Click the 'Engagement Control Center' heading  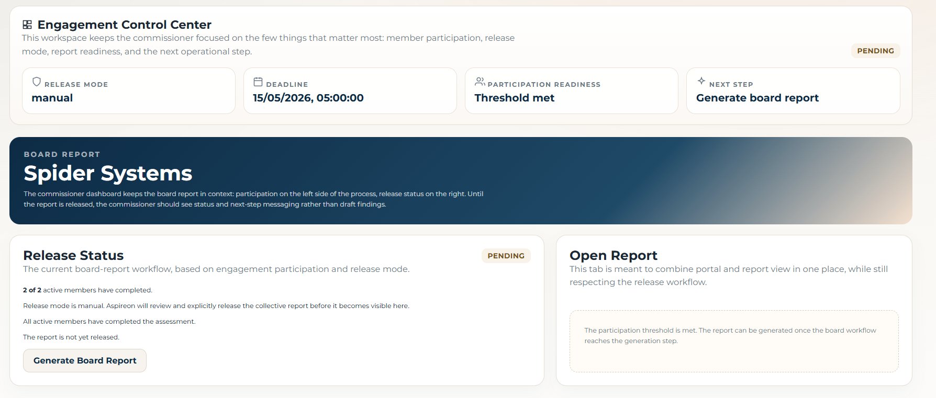pos(125,25)
